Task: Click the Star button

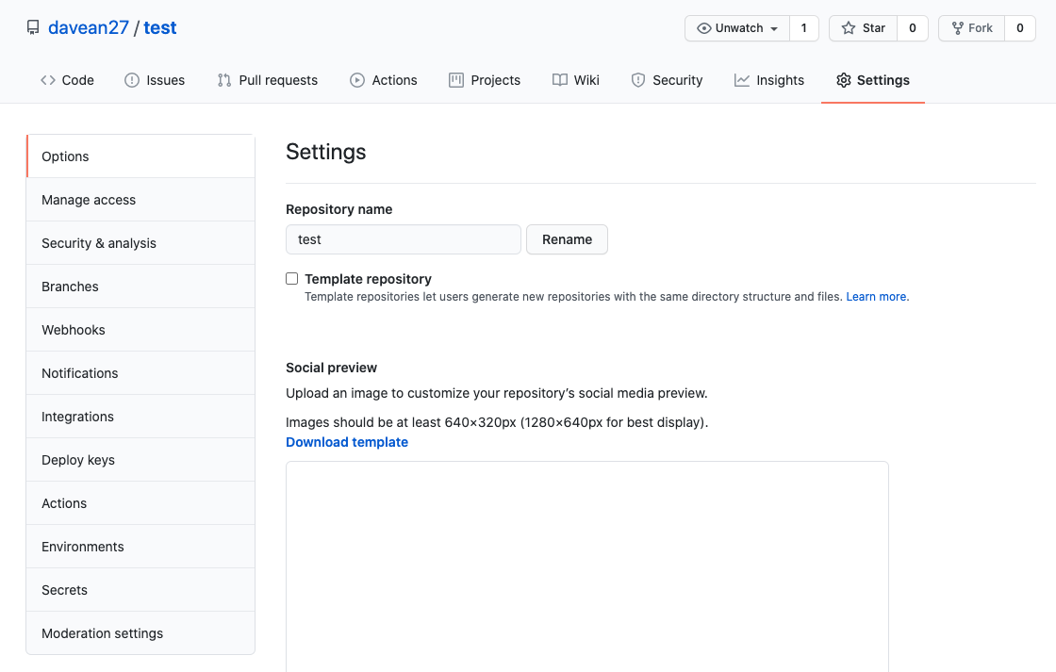Action: coord(864,28)
